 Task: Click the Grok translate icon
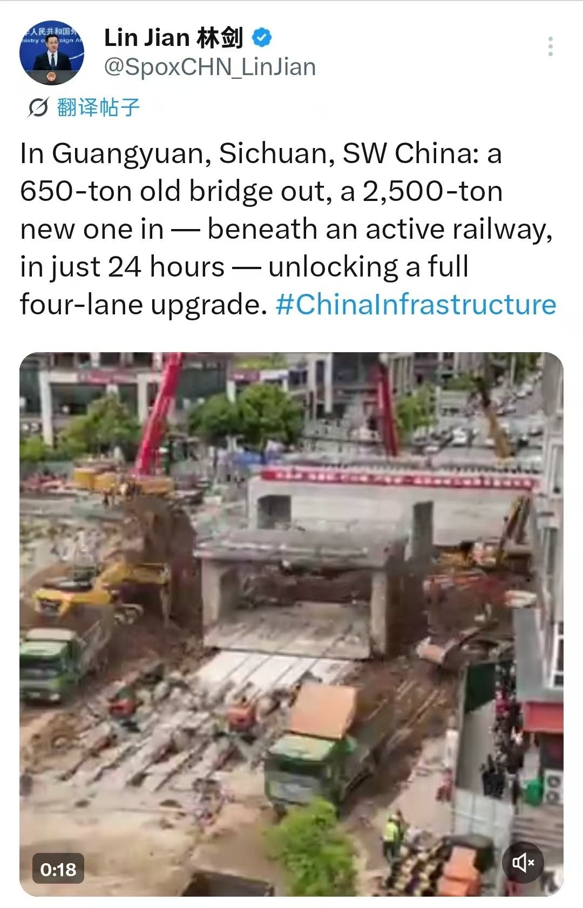click(38, 107)
